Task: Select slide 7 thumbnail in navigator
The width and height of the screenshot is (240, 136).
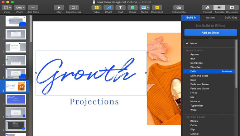Action: (16, 99)
